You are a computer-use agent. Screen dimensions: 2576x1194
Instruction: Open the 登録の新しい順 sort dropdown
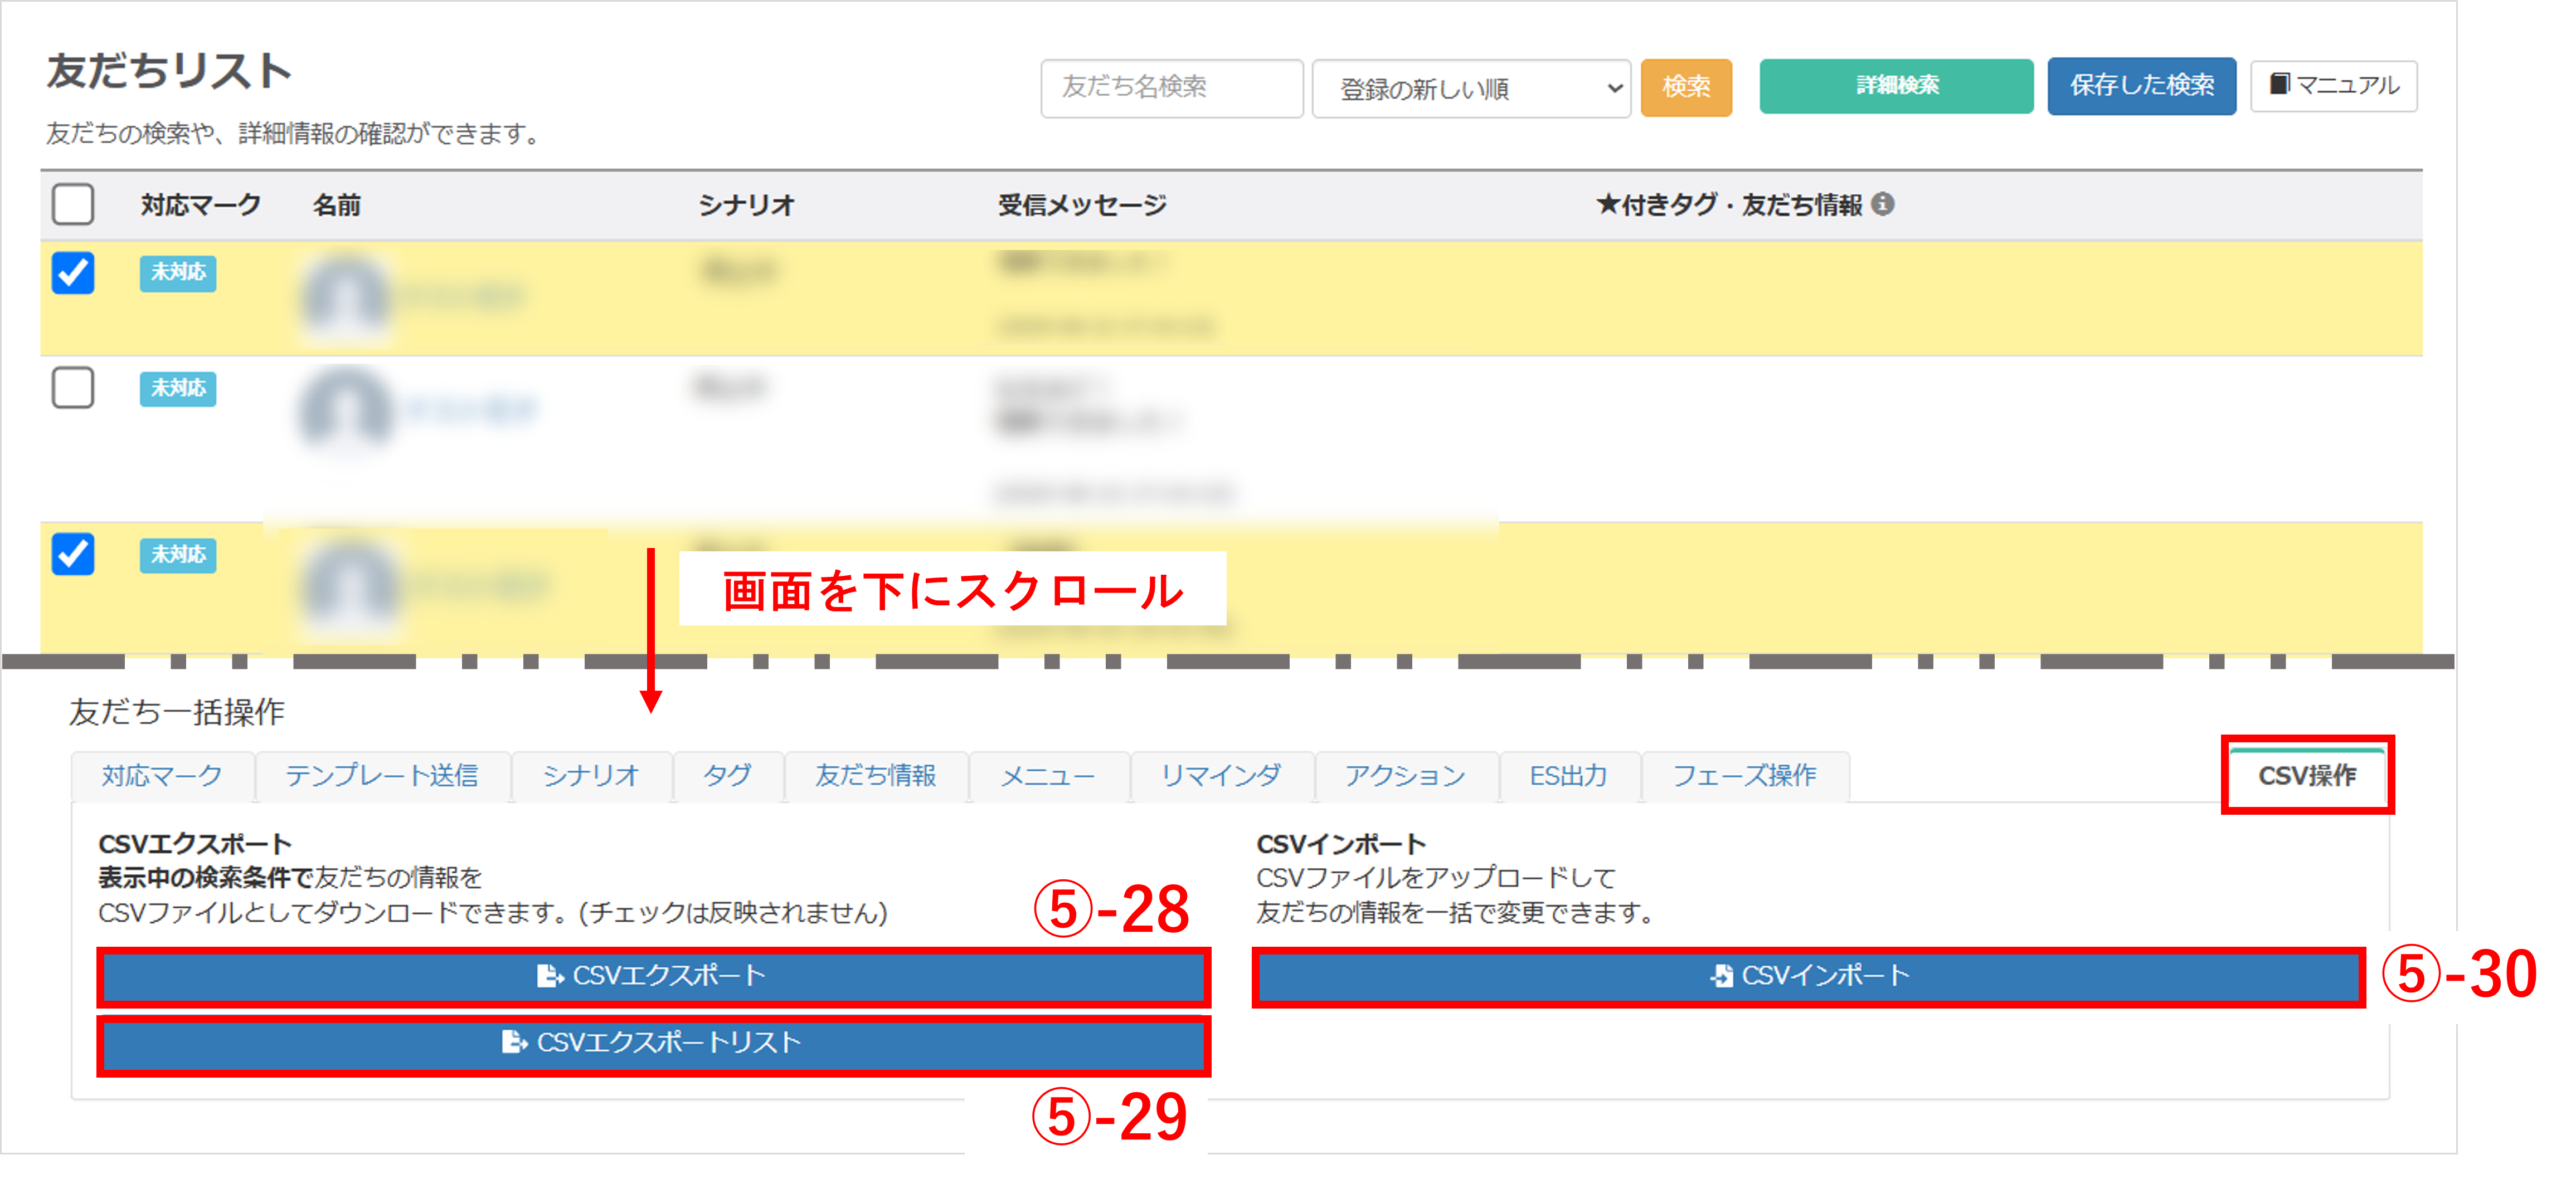[1470, 89]
